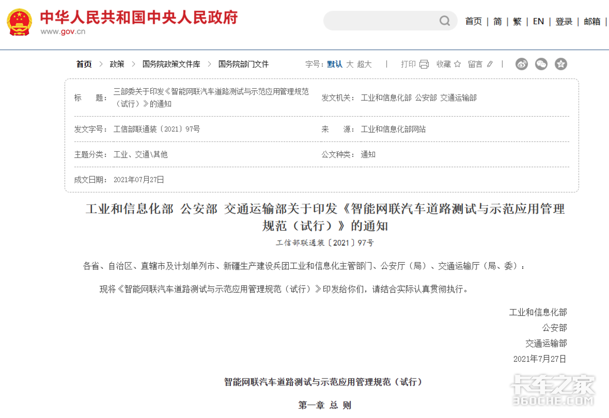Switch to traditional Chinese 繁
Viewport: 609px width, 418px height.
point(517,21)
